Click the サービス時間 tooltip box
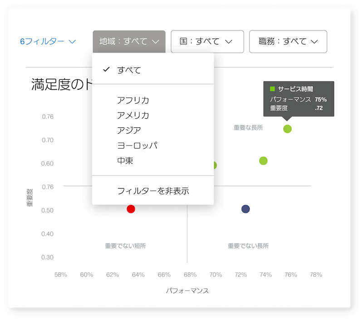 (299, 99)
